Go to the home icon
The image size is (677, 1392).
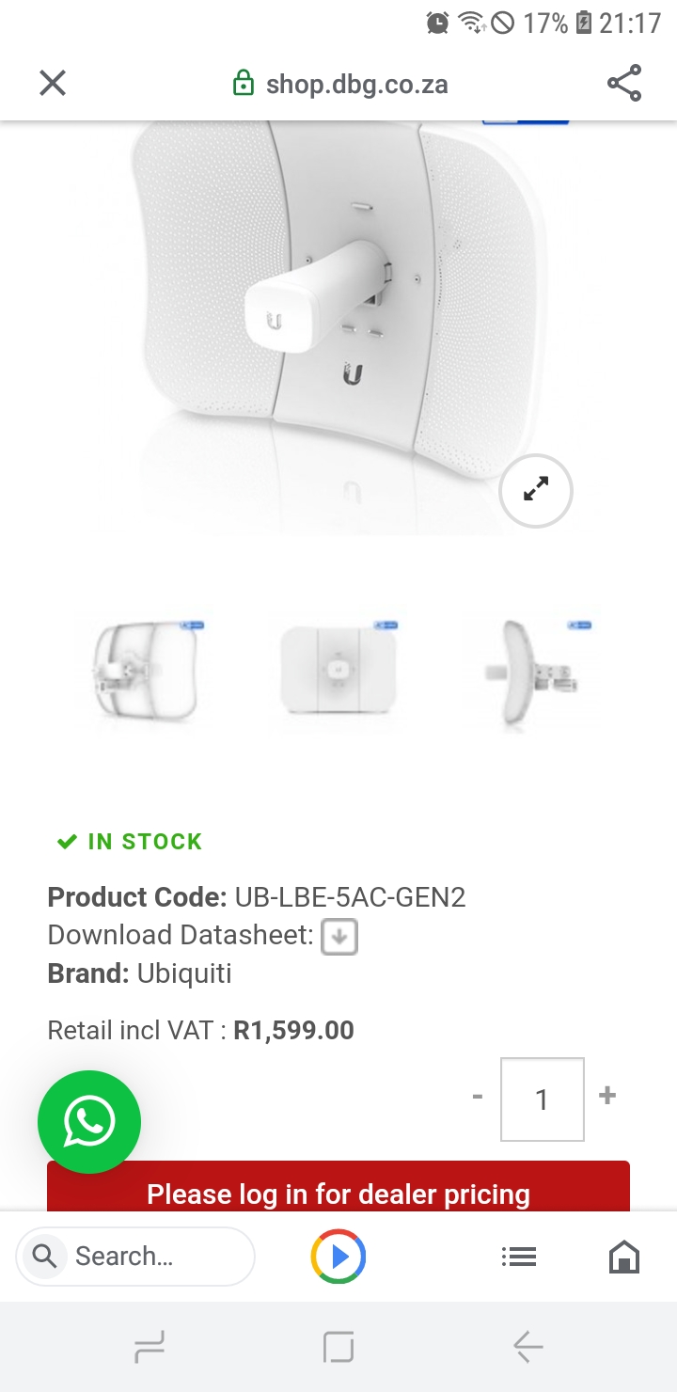pos(624,1257)
